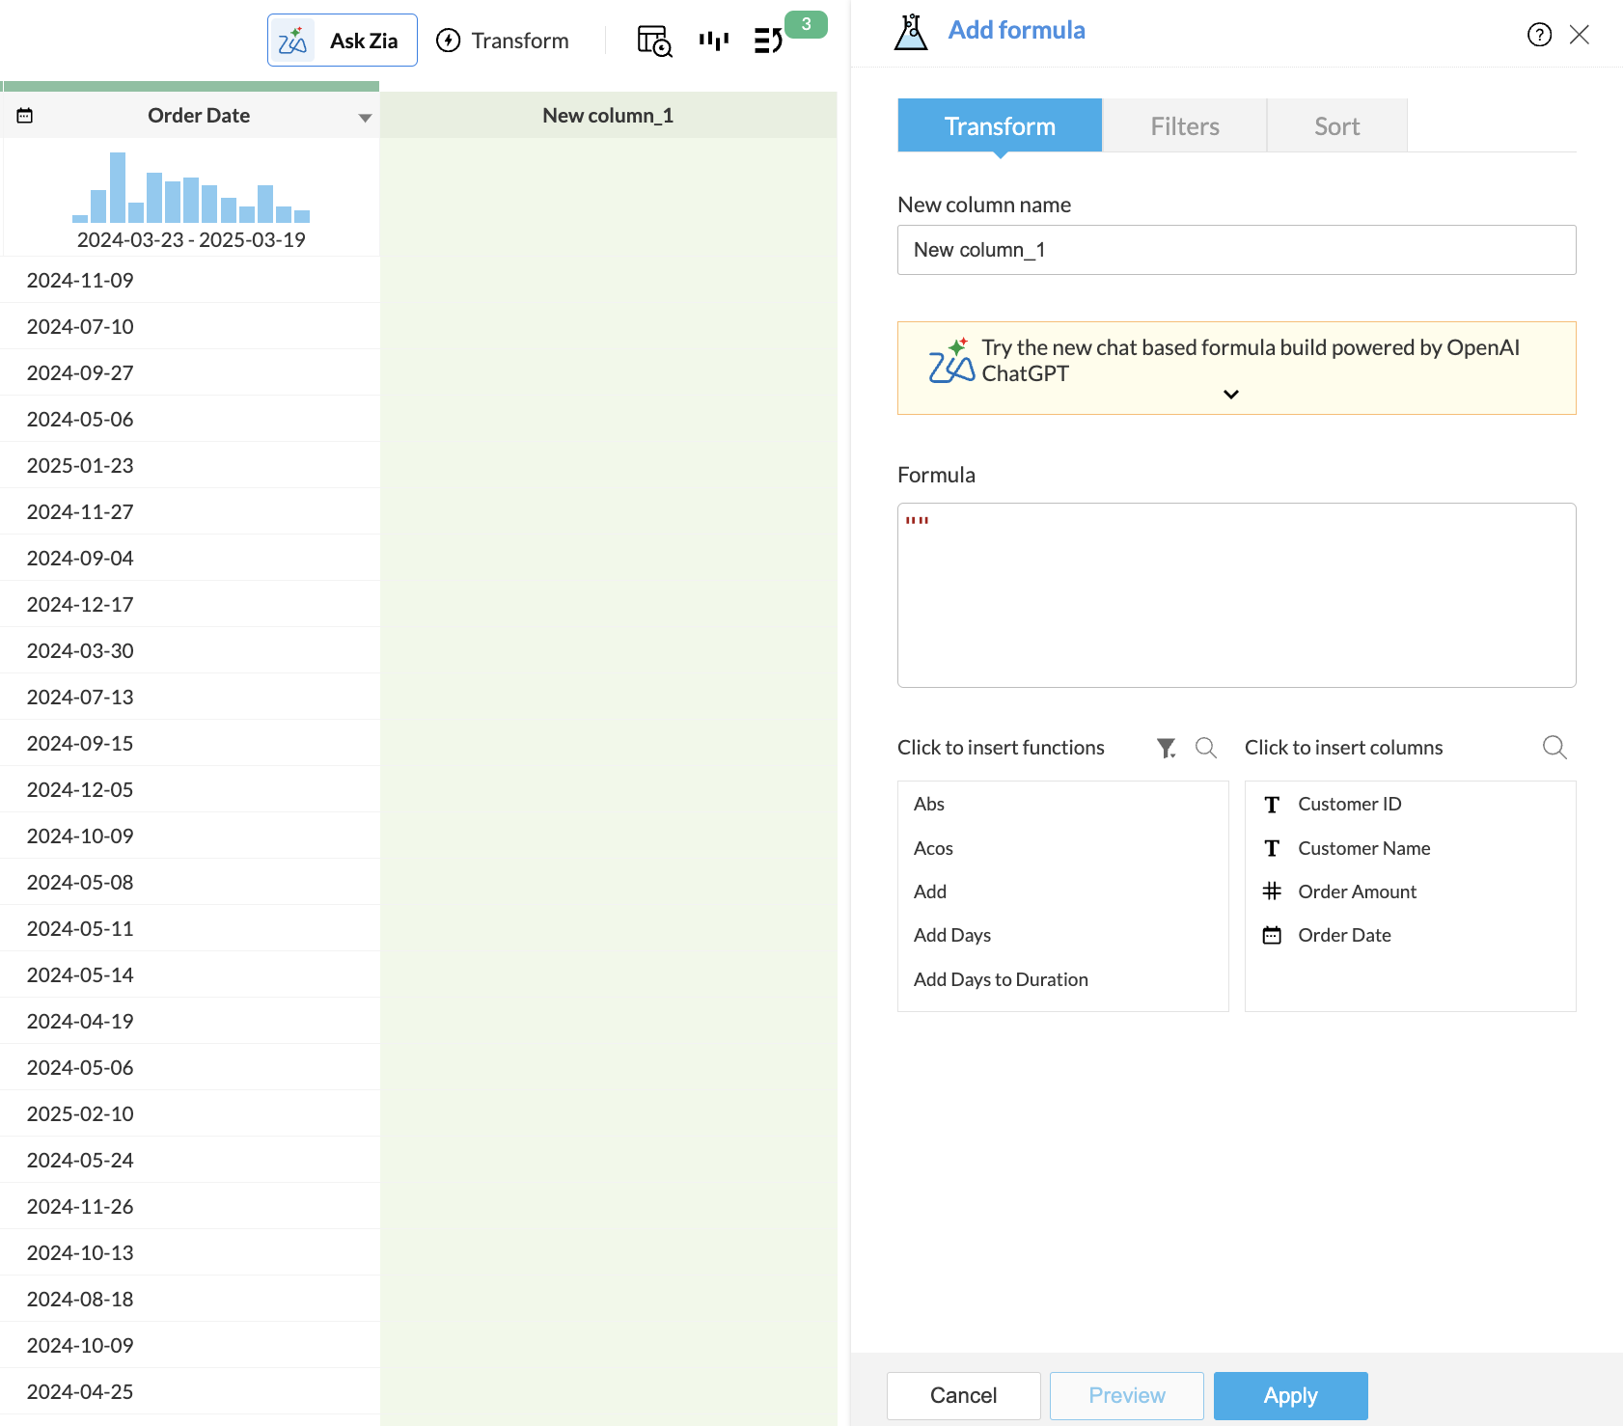Click the Zia icon in the ChatGPT banner
The width and height of the screenshot is (1623, 1426).
tap(951, 361)
